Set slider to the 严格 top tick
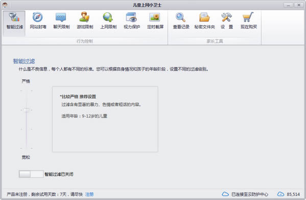 (x=27, y=91)
